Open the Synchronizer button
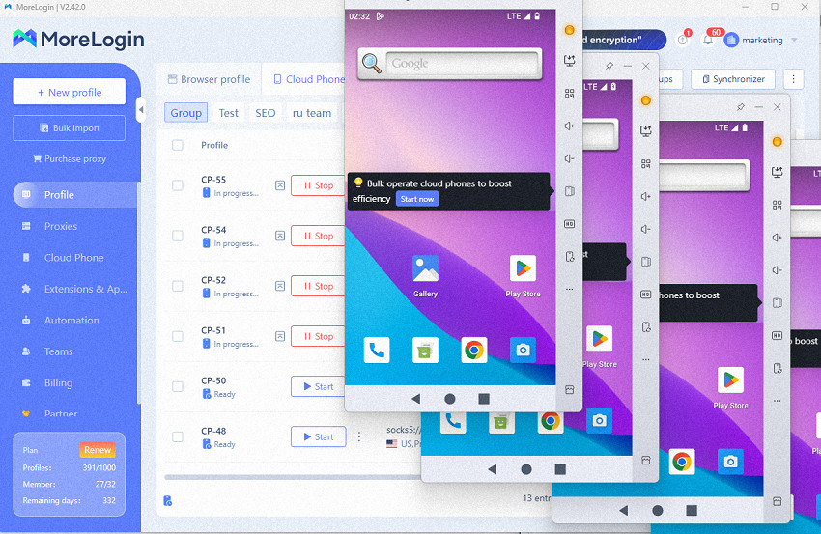The height and width of the screenshot is (534, 821). coord(733,79)
